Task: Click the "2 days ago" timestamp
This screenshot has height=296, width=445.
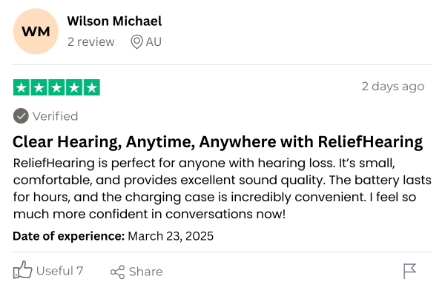Action: click(392, 87)
